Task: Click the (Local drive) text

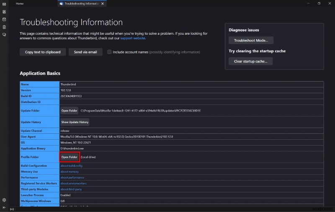Action: tap(88, 157)
